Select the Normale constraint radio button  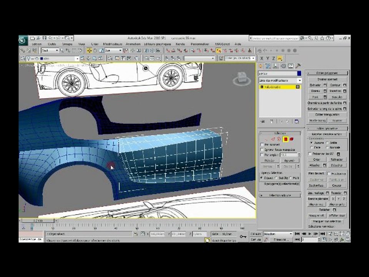coord(327,147)
